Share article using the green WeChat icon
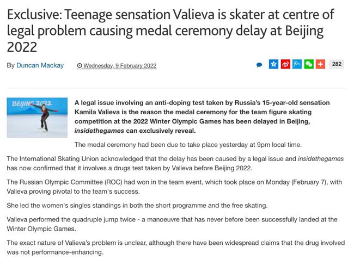 pyautogui.click(x=309, y=64)
